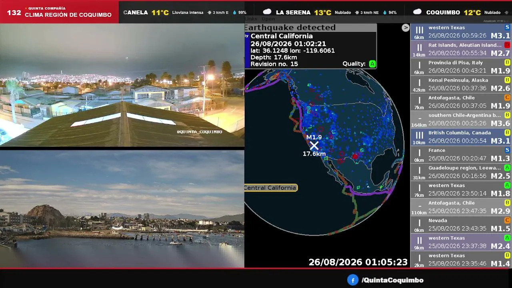
Task: Click the green Quality A badge in the earthquake panel
Action: (x=372, y=64)
